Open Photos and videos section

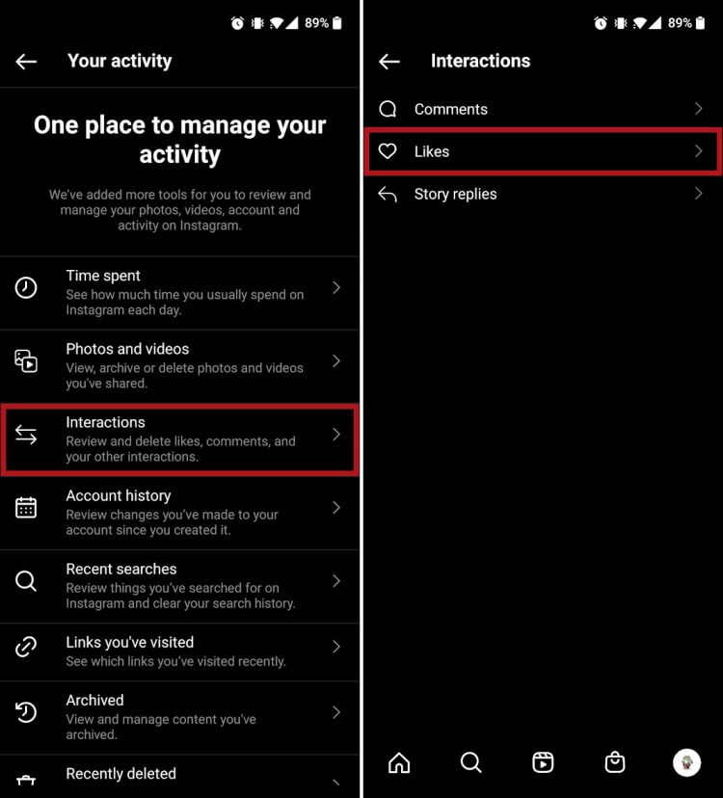click(179, 366)
